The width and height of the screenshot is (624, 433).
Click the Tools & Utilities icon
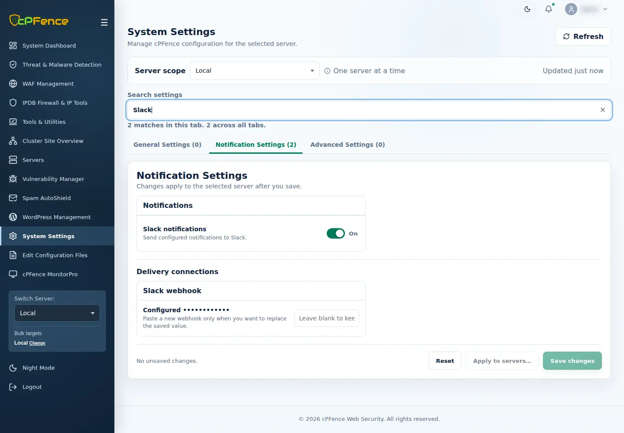point(13,122)
